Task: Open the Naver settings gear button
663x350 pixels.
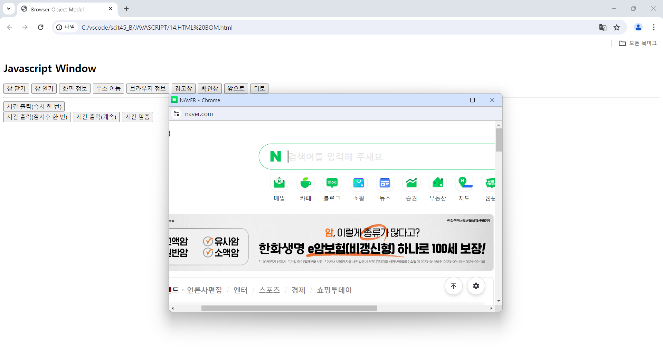Action: coord(476,286)
